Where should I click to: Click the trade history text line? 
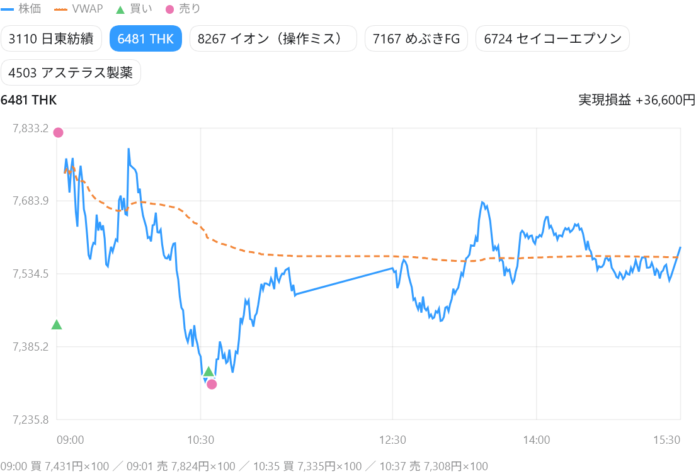pos(244,466)
